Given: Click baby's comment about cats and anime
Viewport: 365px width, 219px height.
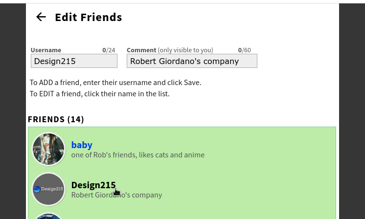Looking at the screenshot, I should (x=137, y=155).
